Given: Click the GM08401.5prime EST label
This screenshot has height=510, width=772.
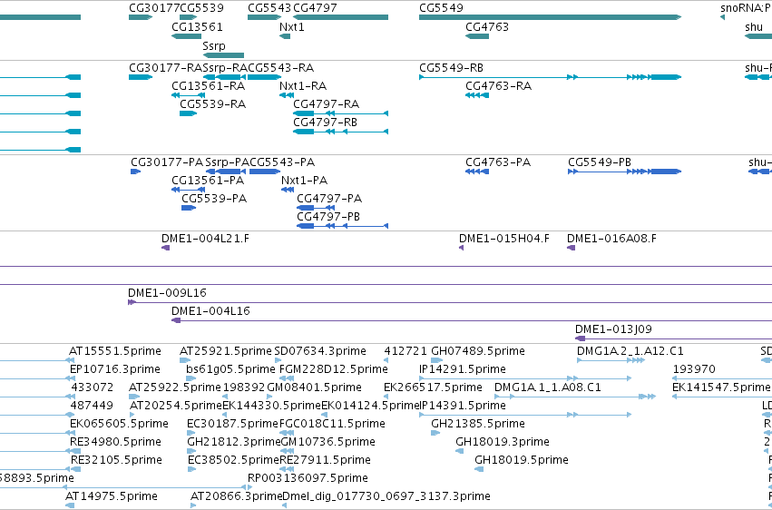Looking at the screenshot, I should [314, 387].
